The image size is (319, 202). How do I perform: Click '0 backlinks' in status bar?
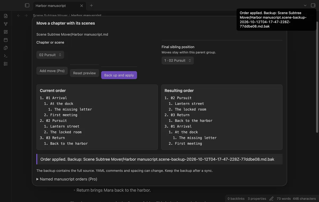point(236,199)
